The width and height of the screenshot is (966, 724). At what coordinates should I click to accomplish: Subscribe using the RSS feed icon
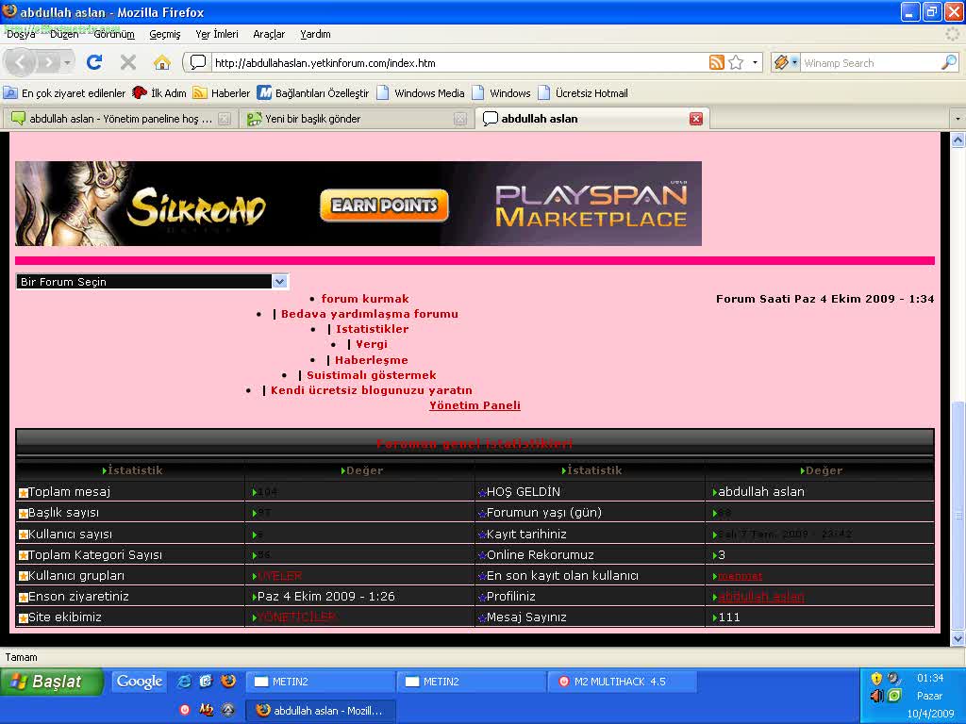point(717,62)
